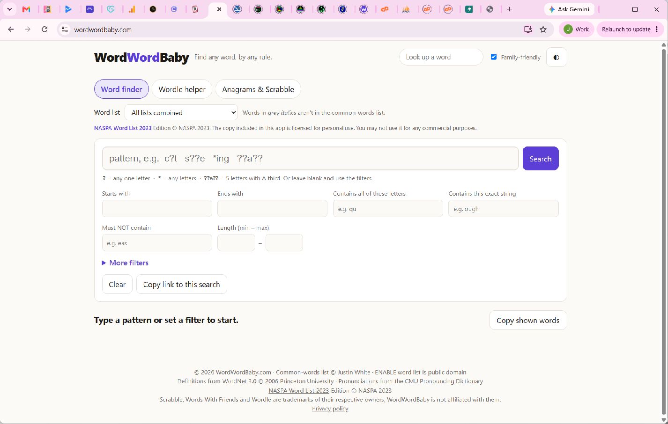Open the Word list dropdown
The image size is (668, 424).
[x=181, y=112]
